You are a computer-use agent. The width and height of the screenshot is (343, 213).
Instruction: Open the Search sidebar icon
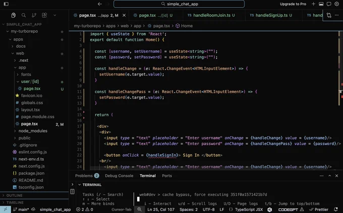24,15
